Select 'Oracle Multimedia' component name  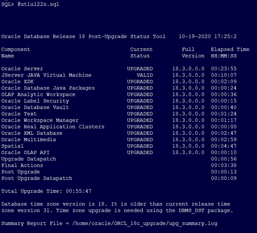click(x=29, y=140)
